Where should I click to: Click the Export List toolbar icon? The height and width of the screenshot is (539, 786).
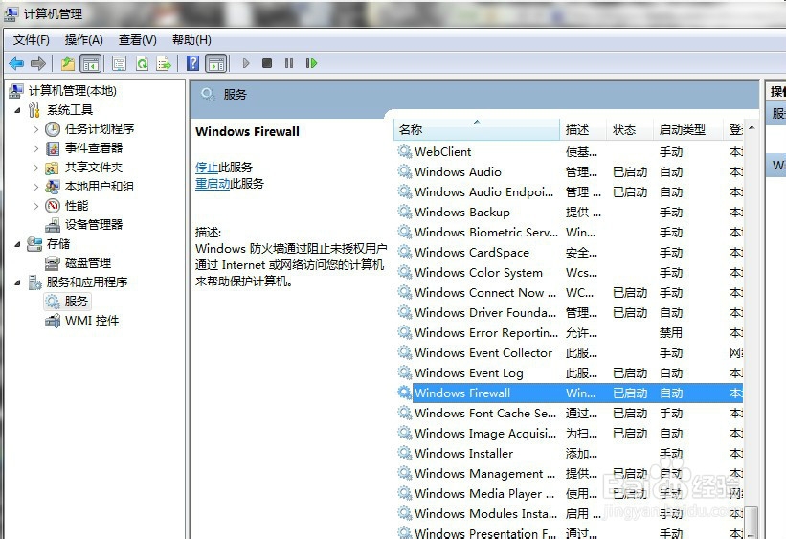(x=164, y=64)
